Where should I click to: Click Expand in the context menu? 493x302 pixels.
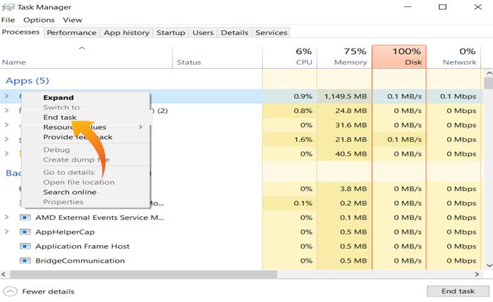[58, 98]
